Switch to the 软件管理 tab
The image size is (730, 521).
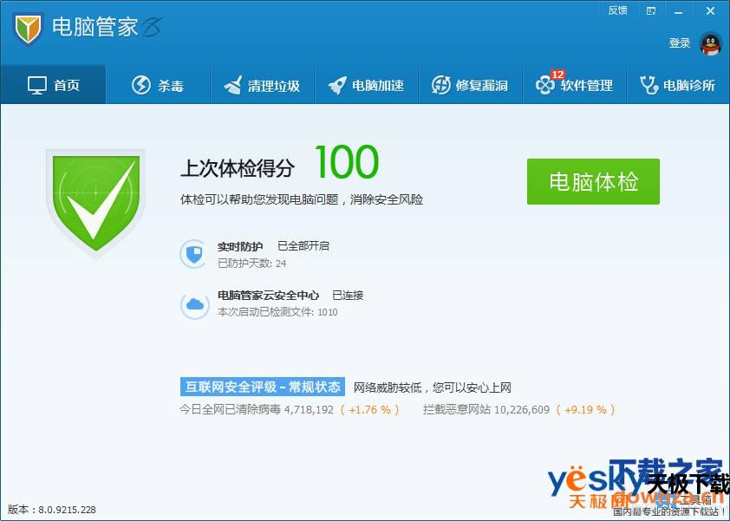[574, 84]
